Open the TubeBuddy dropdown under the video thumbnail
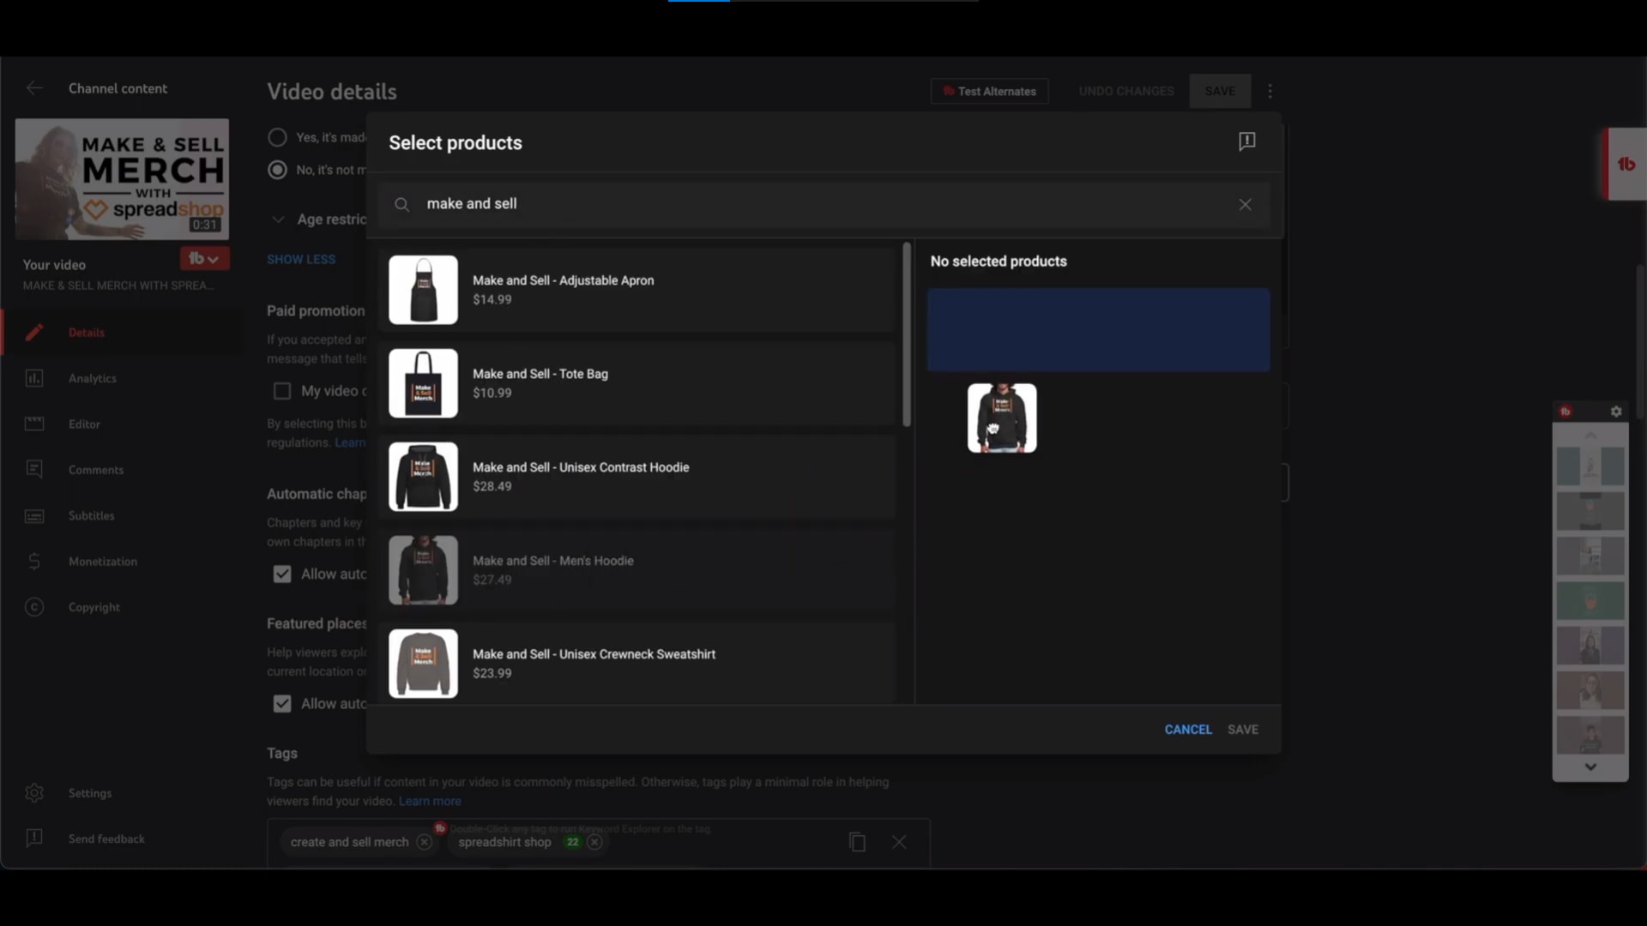The height and width of the screenshot is (926, 1647). [204, 258]
